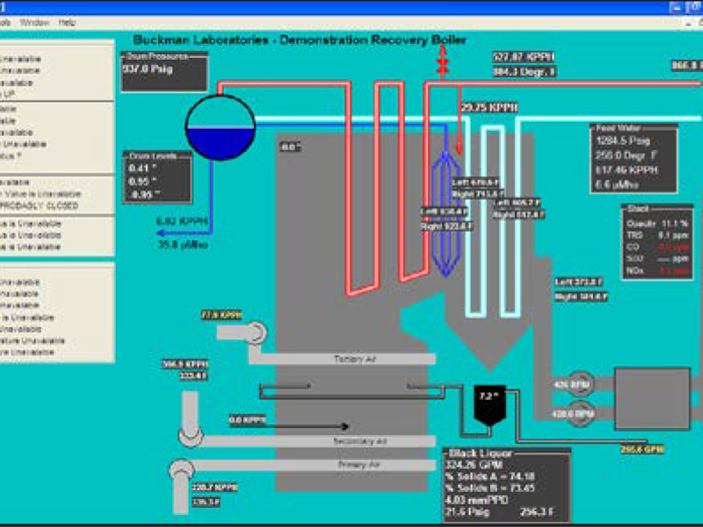Screen dimensions: 703x527
Task: Select the Secondary Air fan icon
Action: [191, 436]
